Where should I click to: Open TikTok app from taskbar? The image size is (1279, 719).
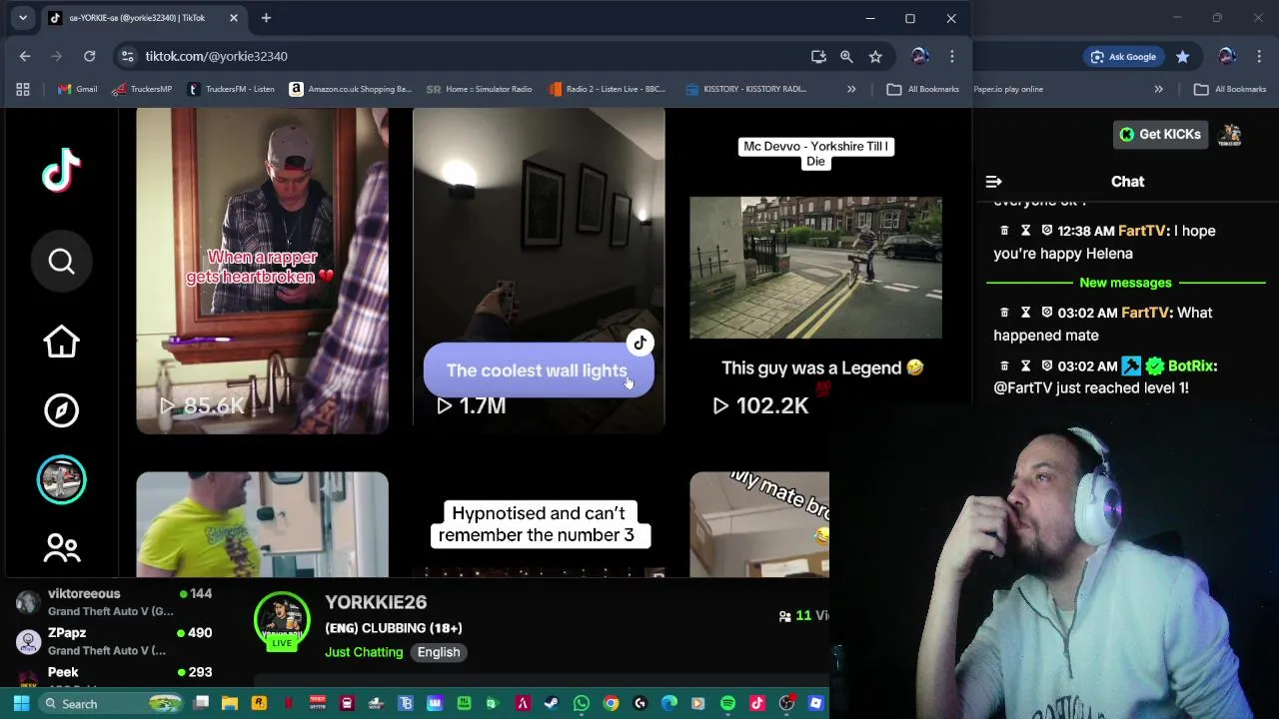tap(757, 703)
